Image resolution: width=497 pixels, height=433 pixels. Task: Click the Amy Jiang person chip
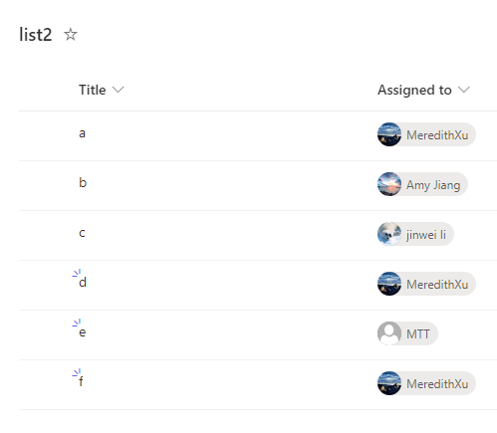tap(422, 184)
